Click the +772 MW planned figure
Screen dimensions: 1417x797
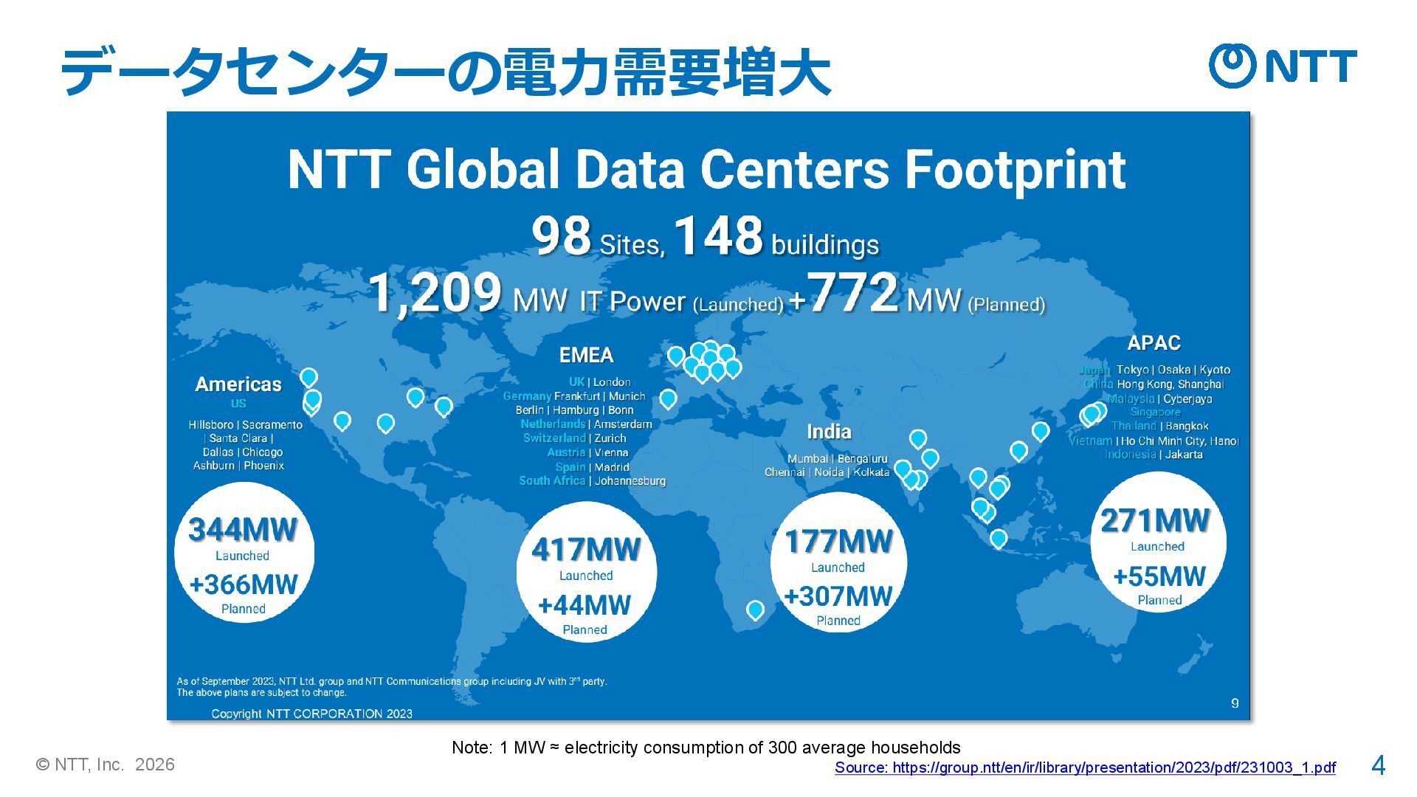[856, 294]
